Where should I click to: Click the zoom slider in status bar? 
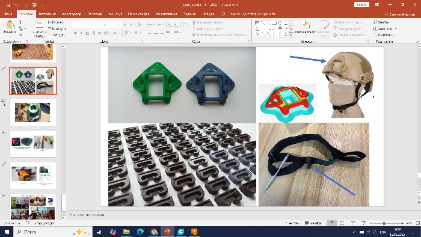[384, 223]
